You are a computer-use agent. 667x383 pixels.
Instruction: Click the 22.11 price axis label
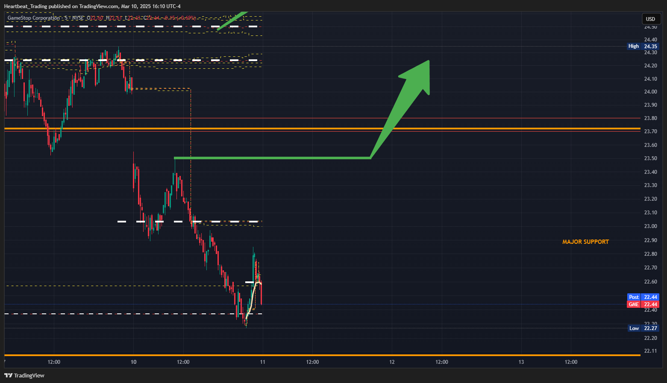[650, 351]
